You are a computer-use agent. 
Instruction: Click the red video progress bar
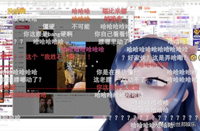(62, 89)
